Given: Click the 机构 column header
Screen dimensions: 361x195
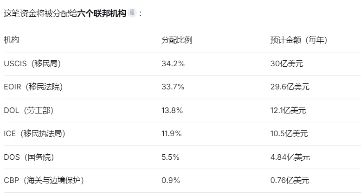Looking at the screenshot, I should tap(11, 40).
